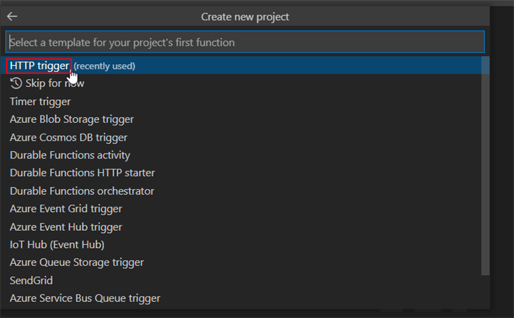The width and height of the screenshot is (514, 318).
Task: Choose the IoT Hub (Event Hub) template
Action: 57,244
